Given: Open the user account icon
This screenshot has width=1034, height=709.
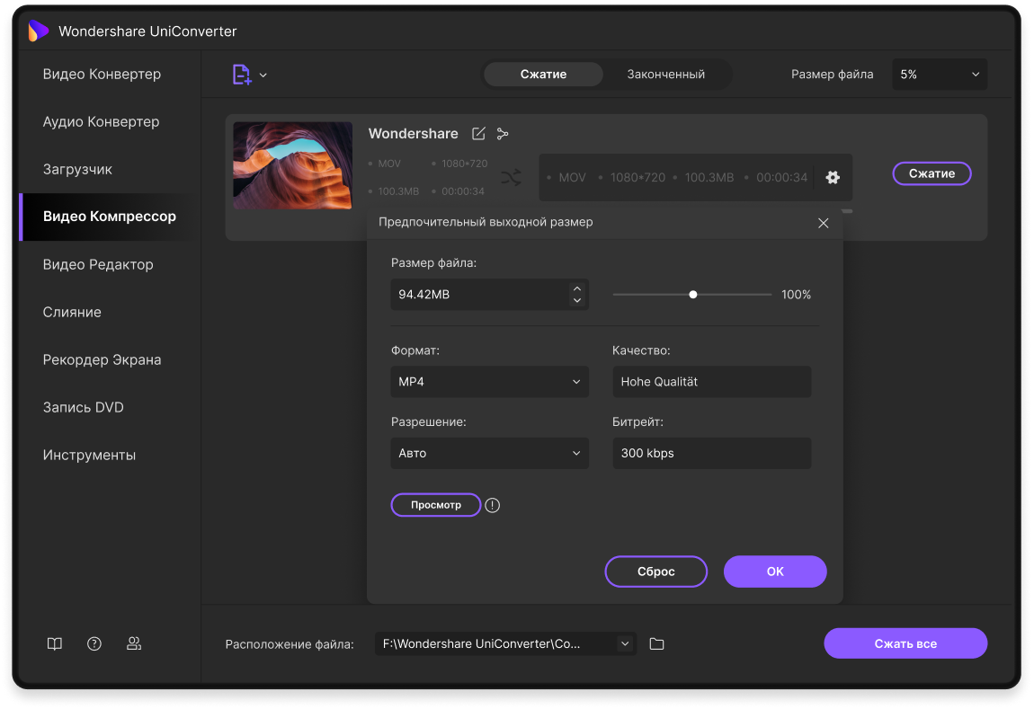Looking at the screenshot, I should (x=134, y=643).
